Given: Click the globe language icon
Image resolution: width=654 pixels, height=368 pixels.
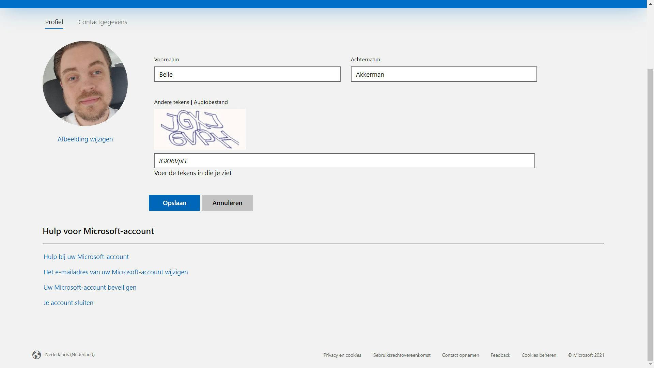Looking at the screenshot, I should coord(36,355).
